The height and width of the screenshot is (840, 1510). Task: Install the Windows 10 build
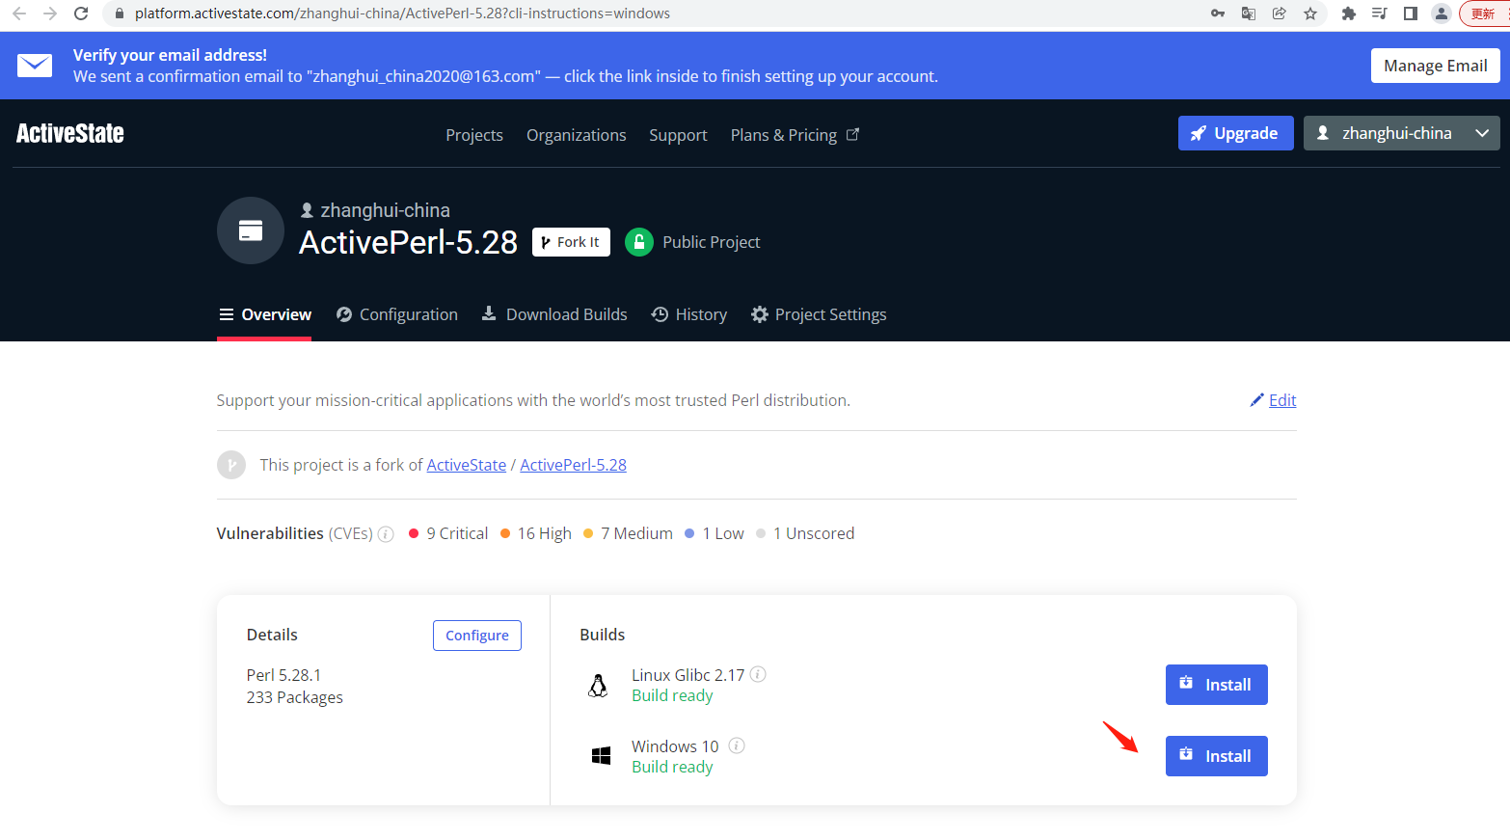pos(1217,756)
